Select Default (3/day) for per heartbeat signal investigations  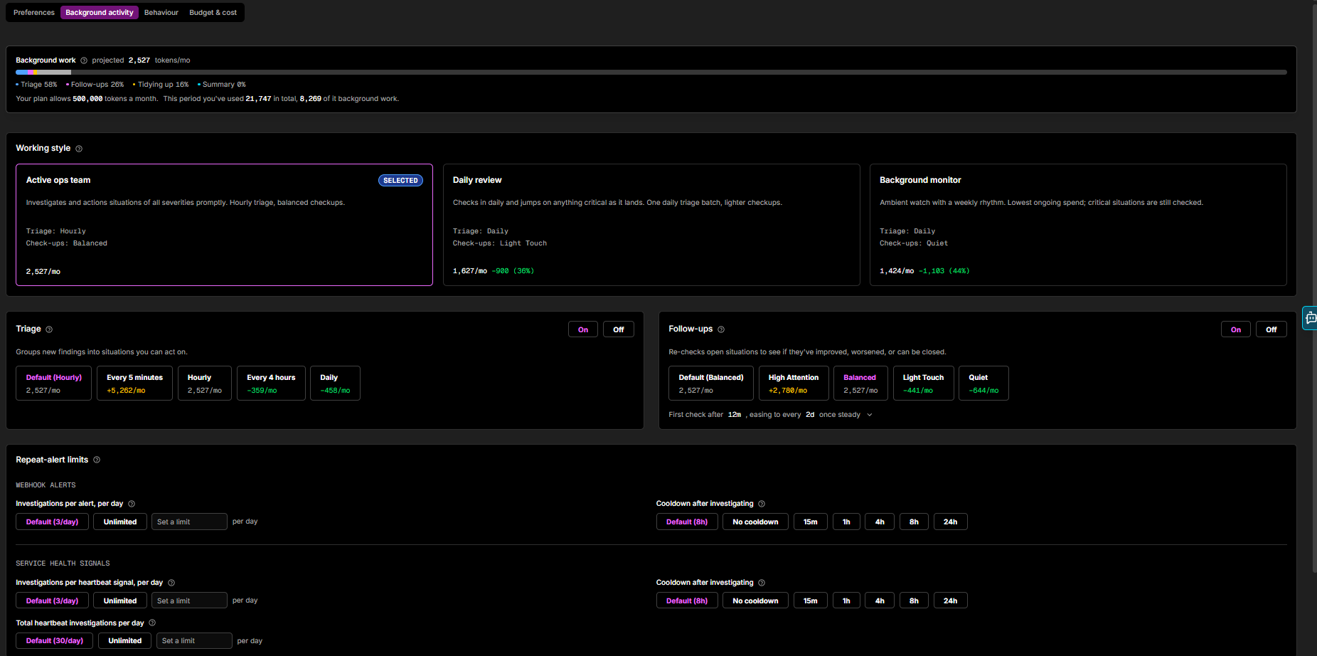point(53,601)
